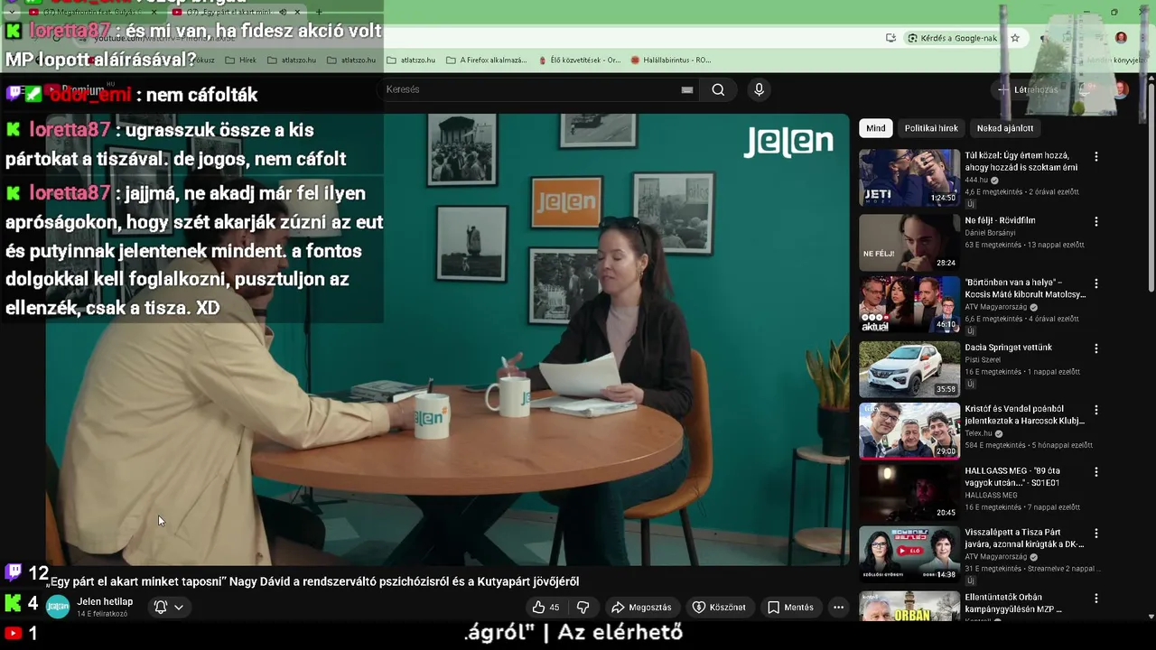Save video with Mentés button

[x=790, y=608]
